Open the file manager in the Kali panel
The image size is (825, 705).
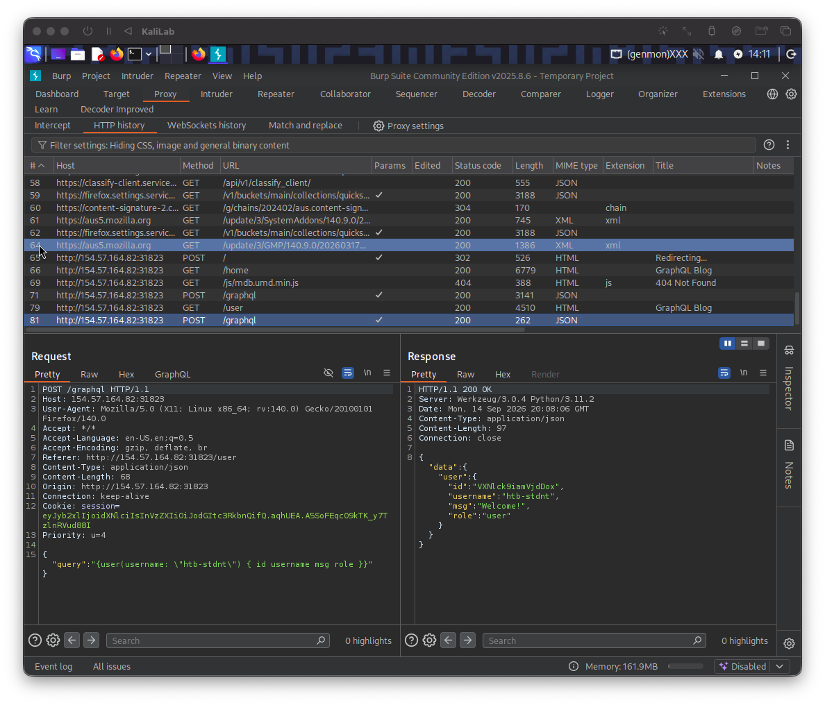pos(78,54)
